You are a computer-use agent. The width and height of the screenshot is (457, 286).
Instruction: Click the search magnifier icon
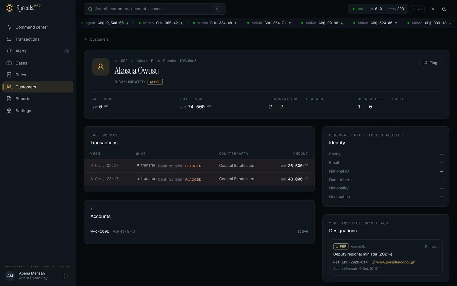pos(90,9)
